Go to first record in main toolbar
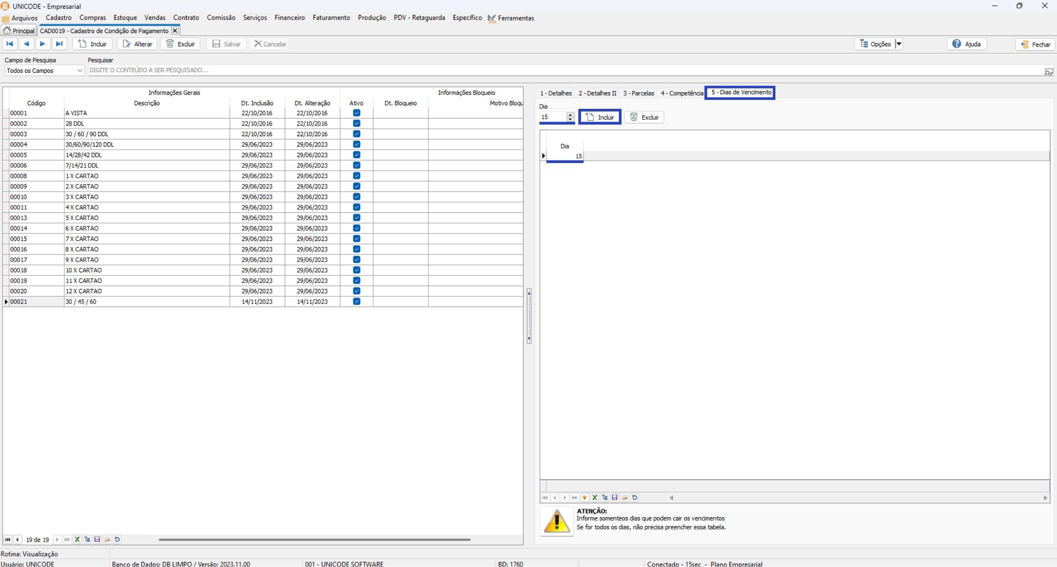The width and height of the screenshot is (1057, 567). [x=10, y=44]
